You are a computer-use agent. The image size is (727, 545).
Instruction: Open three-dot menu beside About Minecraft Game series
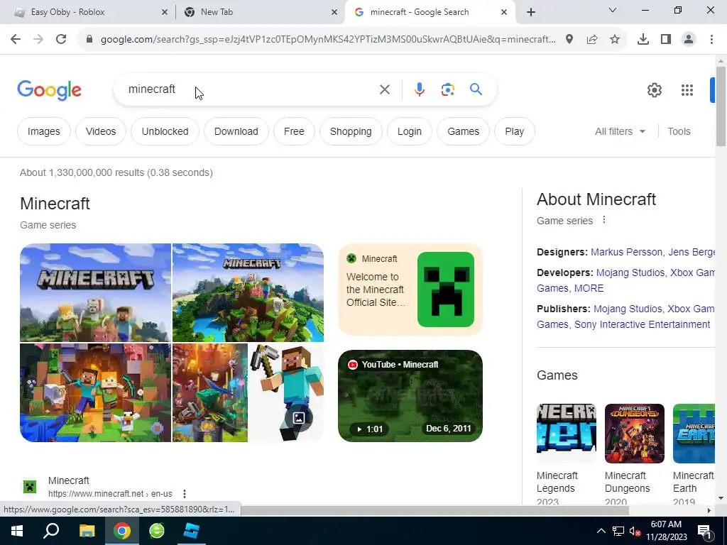(603, 220)
